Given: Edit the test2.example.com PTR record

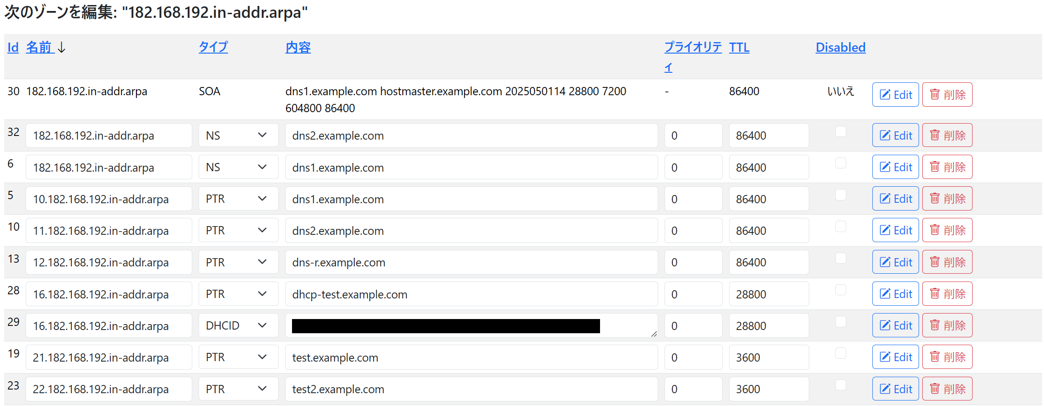Looking at the screenshot, I should coord(895,389).
